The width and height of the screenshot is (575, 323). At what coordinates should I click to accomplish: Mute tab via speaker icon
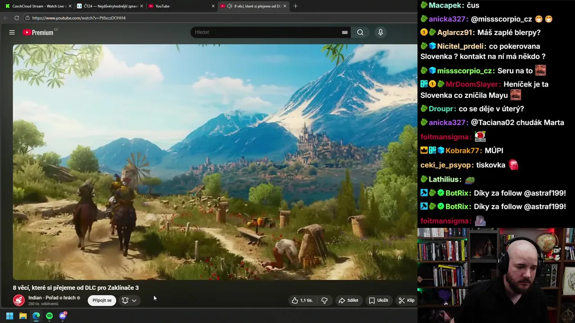click(x=230, y=6)
